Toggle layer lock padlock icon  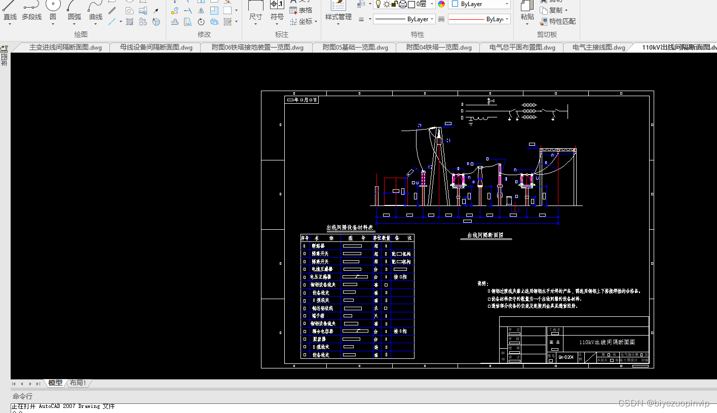pyautogui.click(x=394, y=4)
